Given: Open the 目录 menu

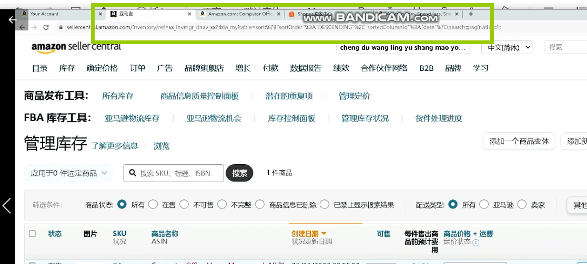Looking at the screenshot, I should 39,68.
